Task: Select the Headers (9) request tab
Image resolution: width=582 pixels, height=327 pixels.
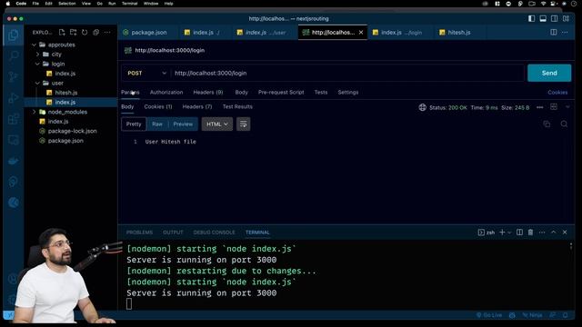Action: pyautogui.click(x=208, y=93)
